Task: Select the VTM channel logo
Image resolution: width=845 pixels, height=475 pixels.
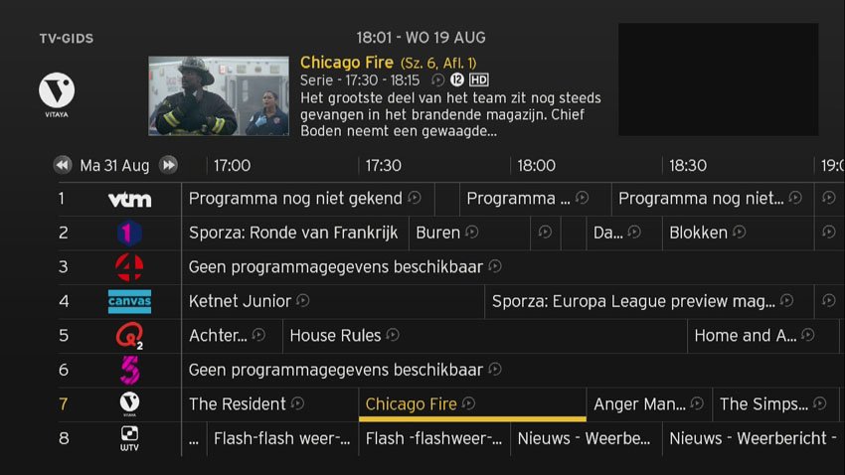Action: pos(130,200)
